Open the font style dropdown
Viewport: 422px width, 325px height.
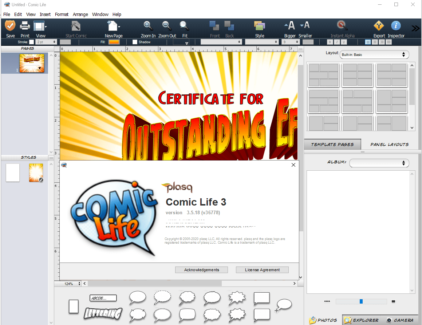tap(261, 42)
